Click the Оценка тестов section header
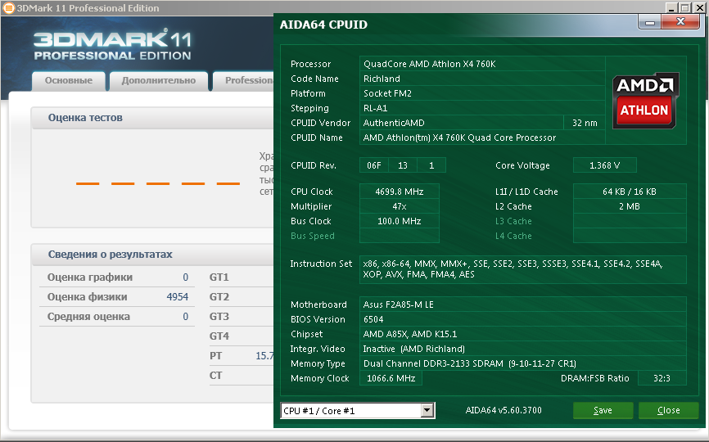The height and width of the screenshot is (442, 709). coord(85,118)
